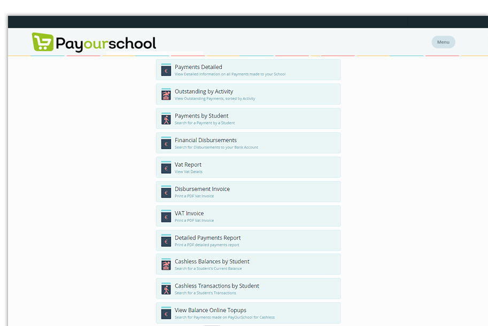This screenshot has height=326, width=488.
Task: Click the Payourschool shopping cart logo icon
Action: coord(43,42)
